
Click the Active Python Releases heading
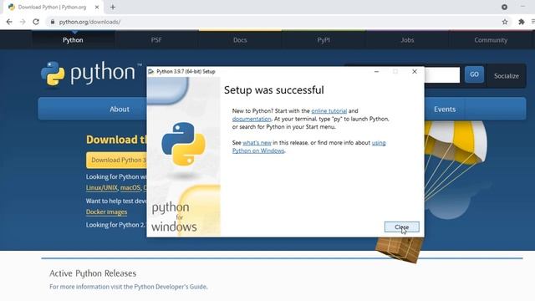93,273
